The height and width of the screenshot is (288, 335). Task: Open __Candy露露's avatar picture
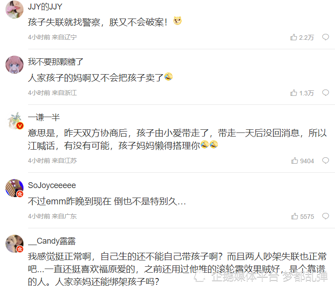(14, 244)
